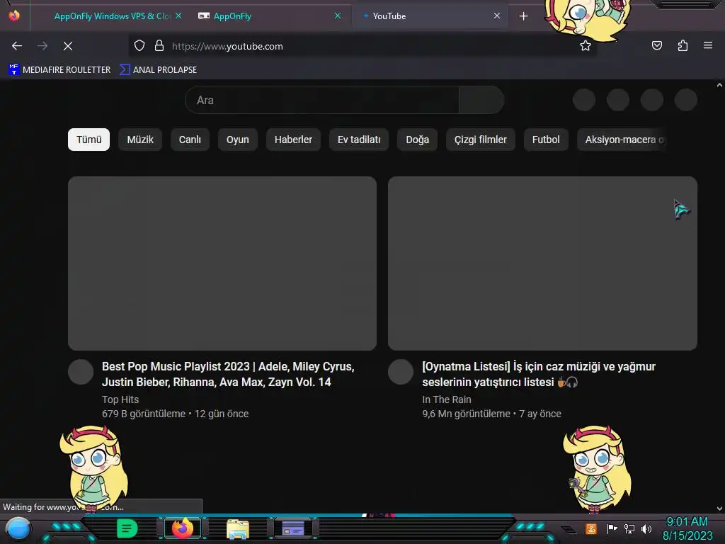Image resolution: width=725 pixels, height=544 pixels.
Task: Switch to AppOnFly Windows VPS & Cloud tab
Action: click(x=112, y=16)
